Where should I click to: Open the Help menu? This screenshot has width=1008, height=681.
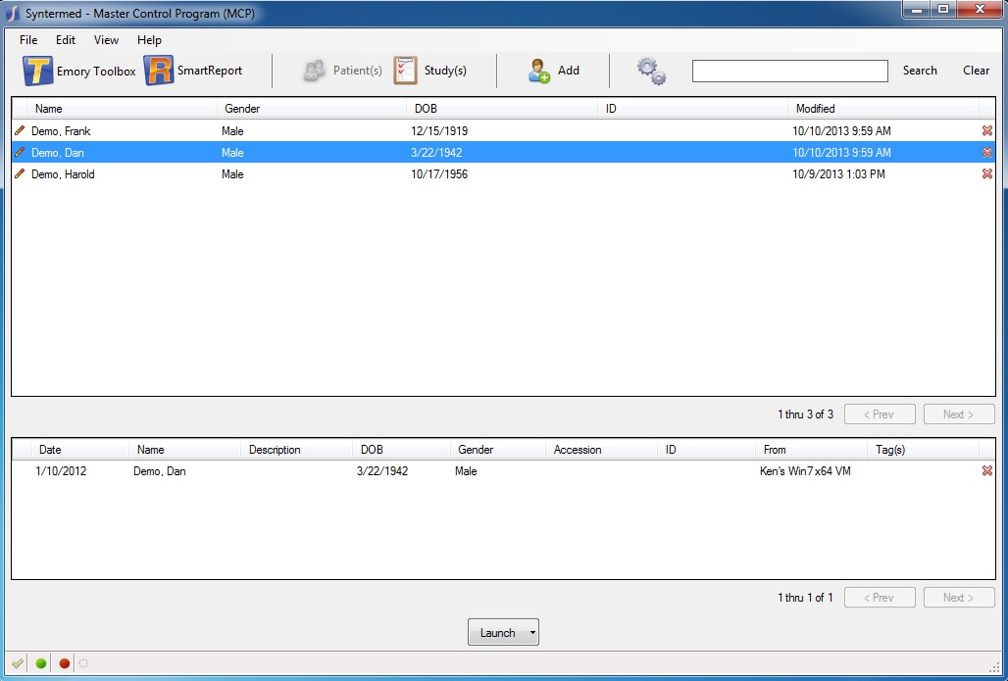point(149,40)
